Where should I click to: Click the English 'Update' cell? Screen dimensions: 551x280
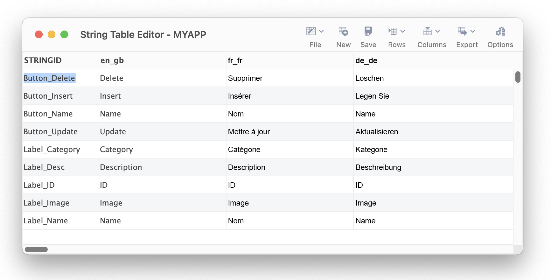(163, 131)
